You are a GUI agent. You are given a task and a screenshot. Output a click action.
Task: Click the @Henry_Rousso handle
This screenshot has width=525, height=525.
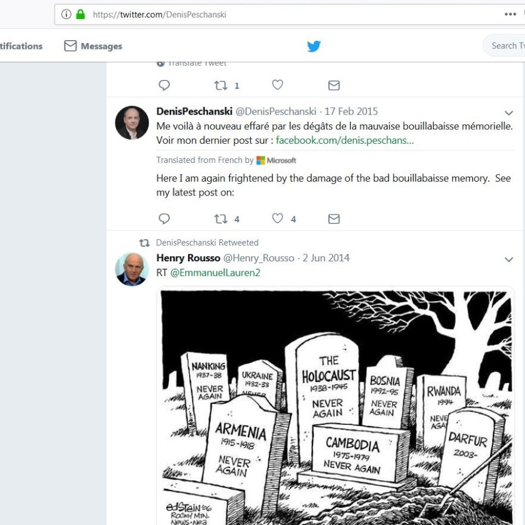point(259,258)
